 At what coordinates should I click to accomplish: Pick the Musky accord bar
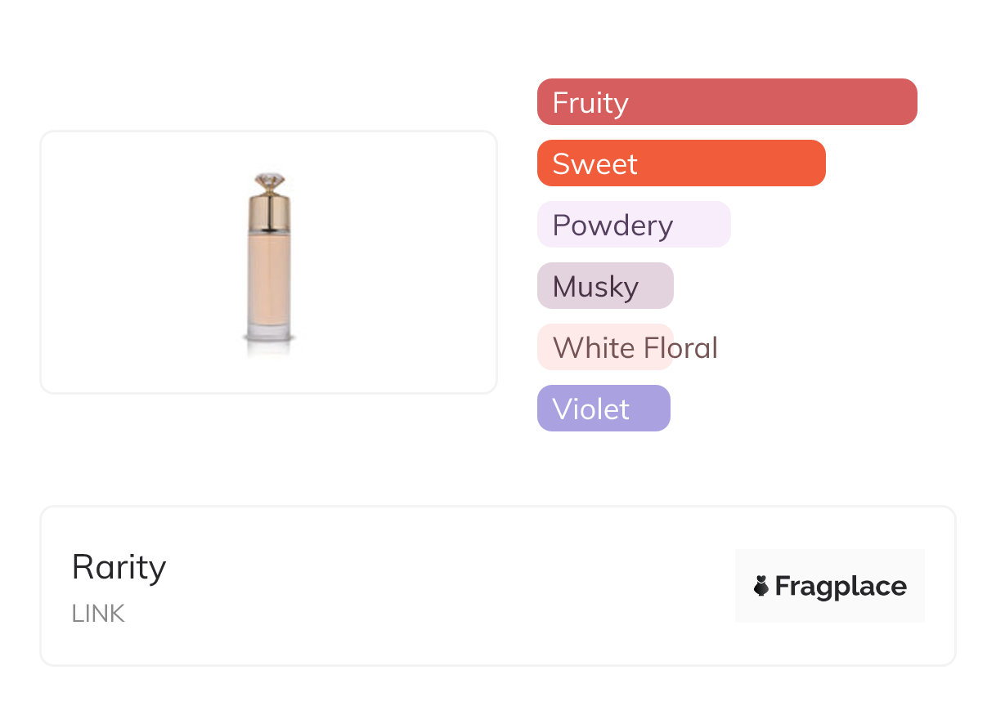pos(604,286)
